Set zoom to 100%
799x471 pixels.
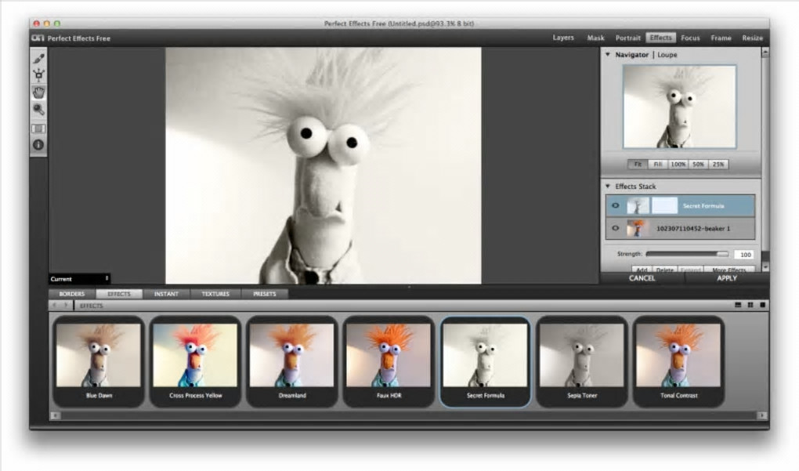coord(678,164)
